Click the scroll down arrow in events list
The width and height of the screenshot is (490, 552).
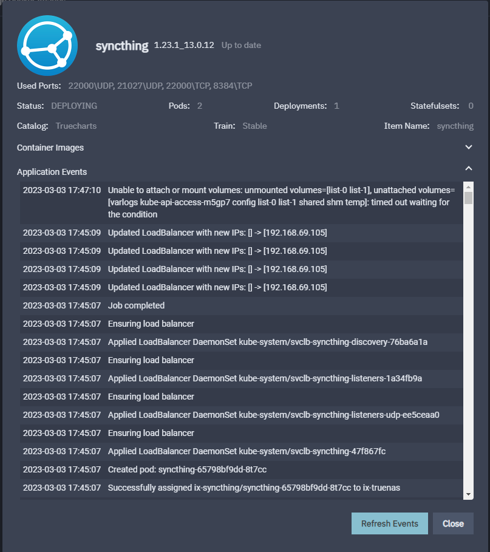(x=468, y=494)
